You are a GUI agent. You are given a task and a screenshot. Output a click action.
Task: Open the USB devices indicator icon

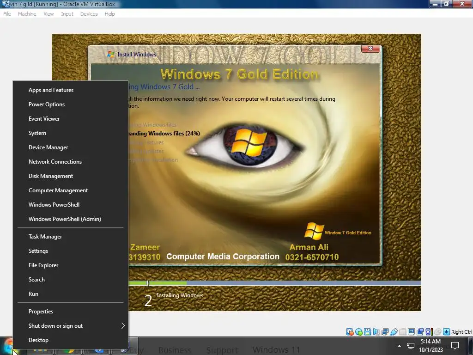(394, 332)
